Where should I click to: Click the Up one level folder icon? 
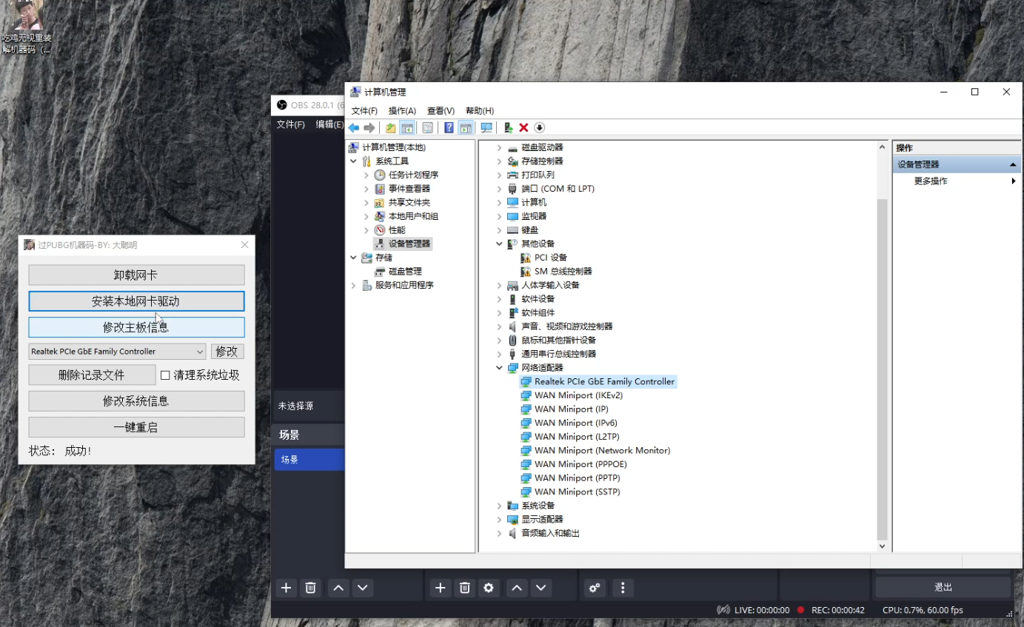pyautogui.click(x=390, y=127)
